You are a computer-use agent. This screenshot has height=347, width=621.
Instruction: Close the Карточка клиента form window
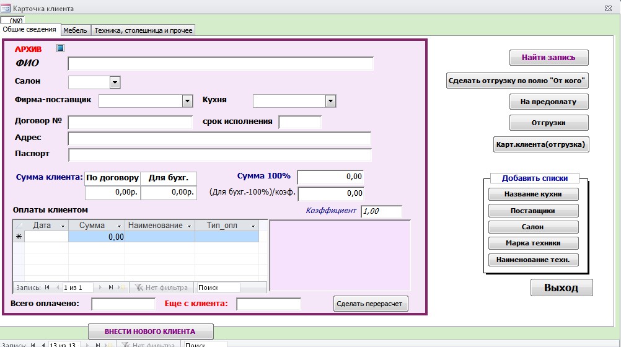(x=609, y=8)
